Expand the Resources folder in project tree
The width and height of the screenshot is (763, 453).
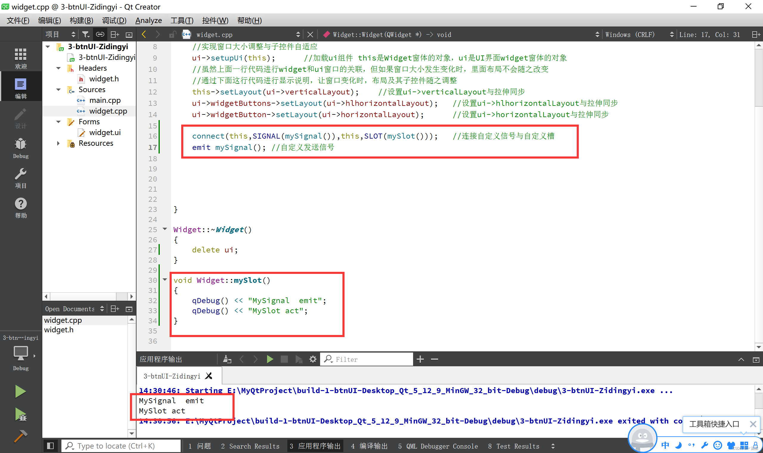58,143
